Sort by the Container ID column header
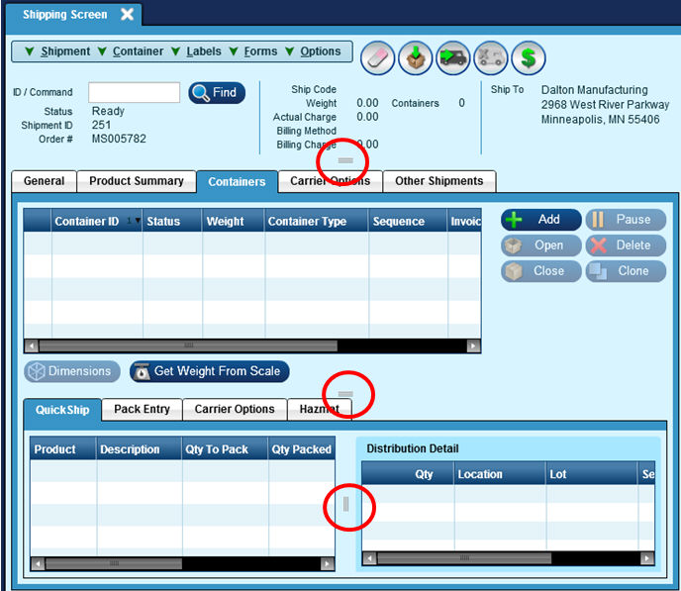 (87, 222)
